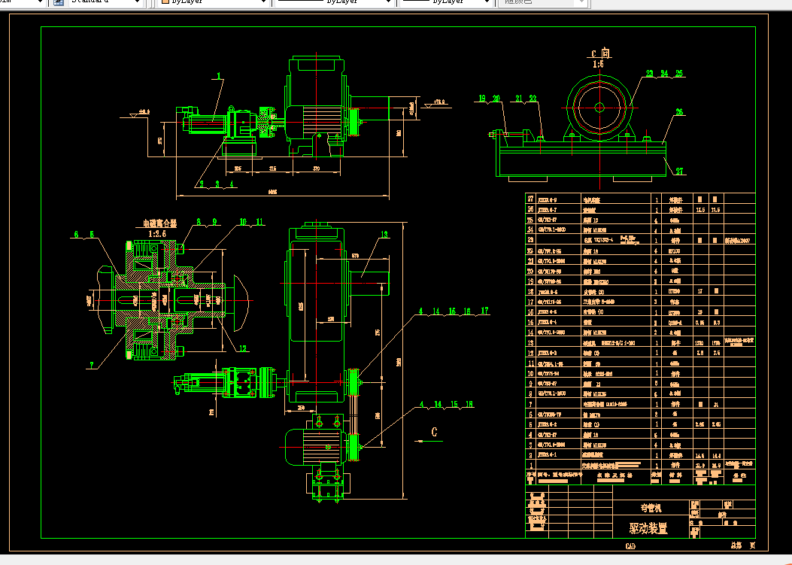The width and height of the screenshot is (792, 565).
Task: Click row 27 in the parts list
Action: point(641,199)
